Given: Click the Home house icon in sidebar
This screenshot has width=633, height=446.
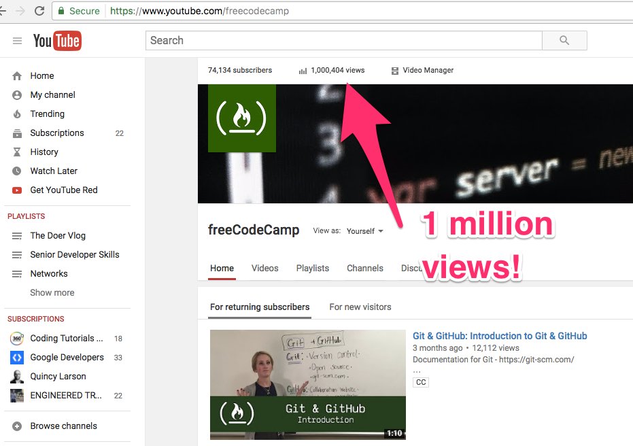Looking at the screenshot, I should 17,76.
